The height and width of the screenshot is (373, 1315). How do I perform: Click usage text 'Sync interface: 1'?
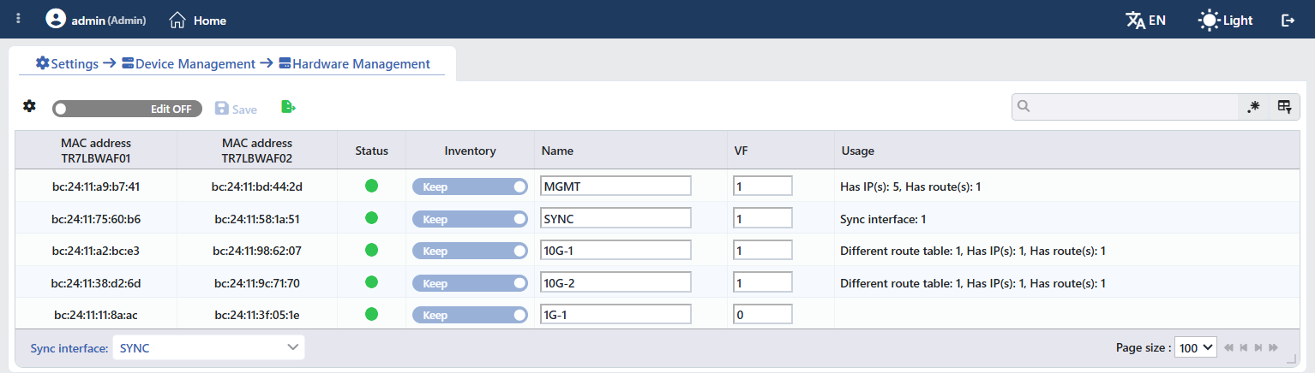[x=883, y=219]
